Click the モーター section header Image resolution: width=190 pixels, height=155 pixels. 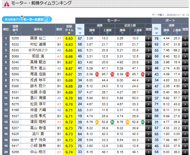tap(113, 21)
